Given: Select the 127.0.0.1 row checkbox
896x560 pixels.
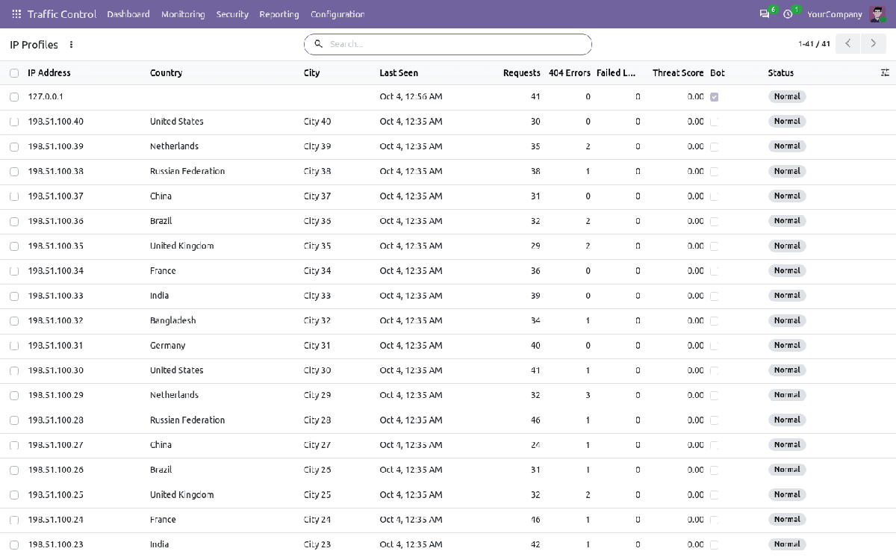Looking at the screenshot, I should click(x=14, y=97).
